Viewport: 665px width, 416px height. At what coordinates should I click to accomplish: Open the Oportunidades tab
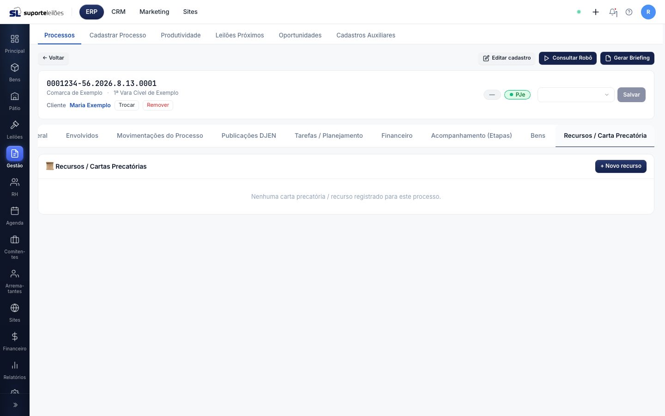[300, 35]
